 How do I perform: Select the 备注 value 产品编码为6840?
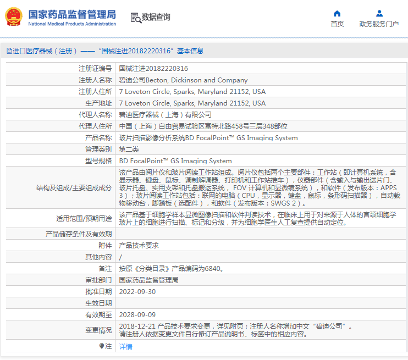click(171, 269)
